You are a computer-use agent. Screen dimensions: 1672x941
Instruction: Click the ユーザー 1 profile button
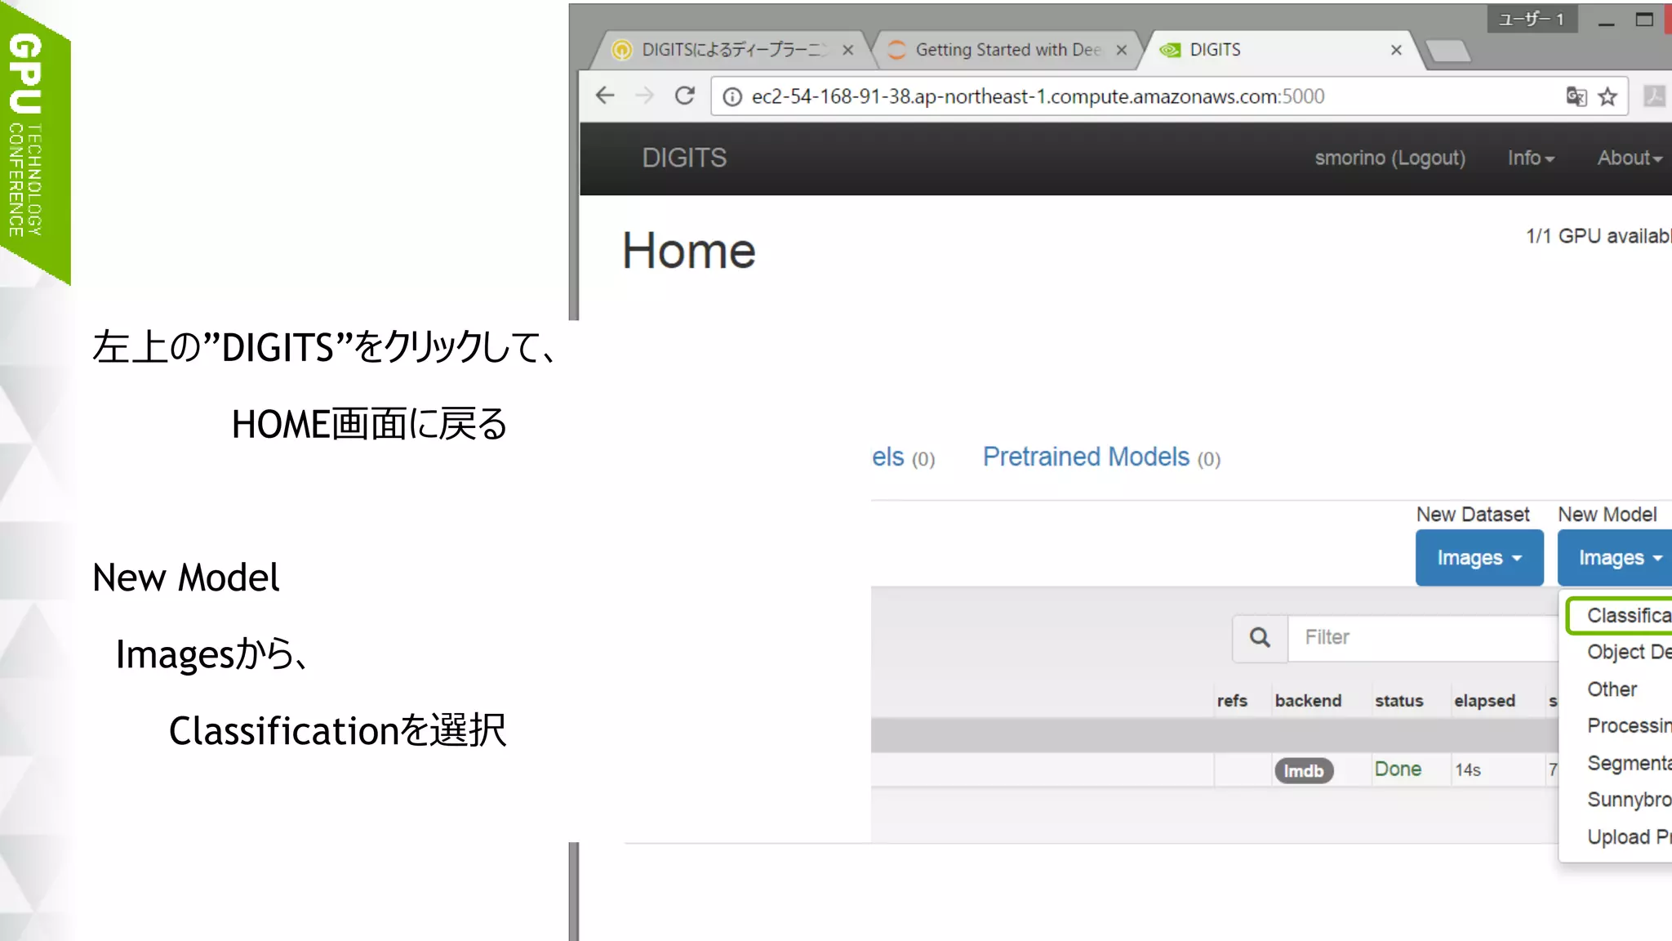click(x=1532, y=19)
